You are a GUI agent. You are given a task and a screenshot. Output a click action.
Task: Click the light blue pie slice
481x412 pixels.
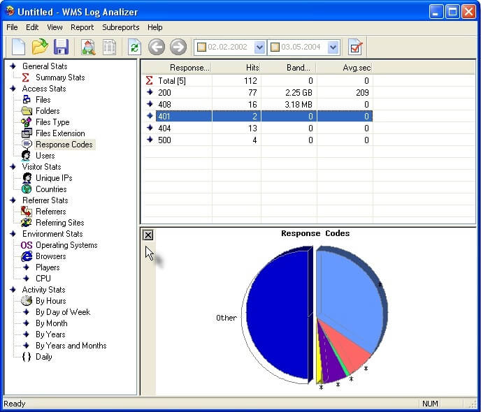[350, 297]
